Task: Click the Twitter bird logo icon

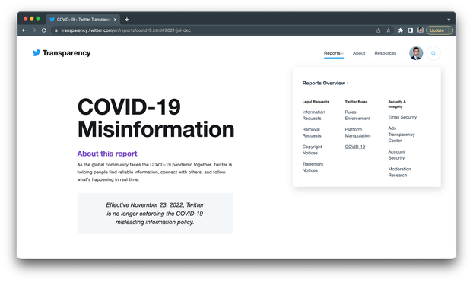Action: click(x=37, y=53)
